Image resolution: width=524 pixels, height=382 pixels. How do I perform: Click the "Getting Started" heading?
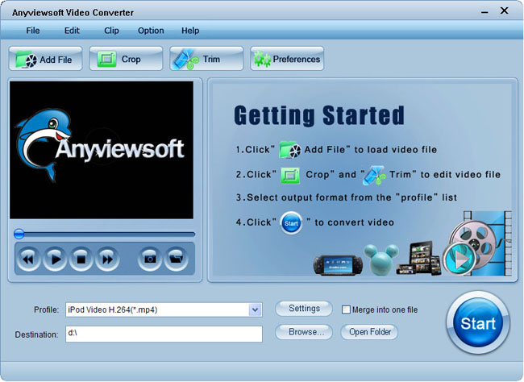coord(319,115)
